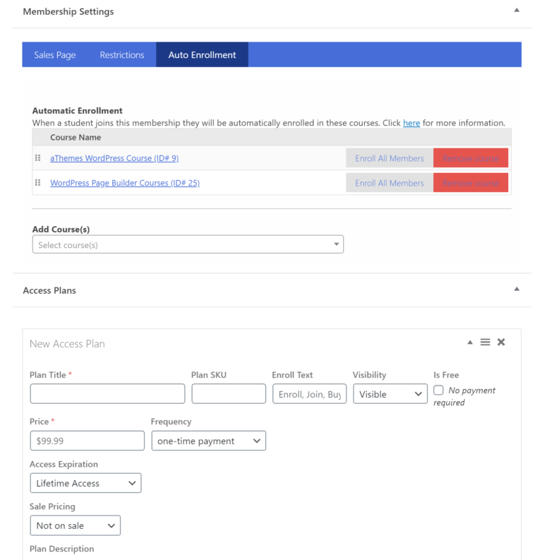Collapse New Access Plan with triangle icon
542x560 pixels.
point(470,342)
